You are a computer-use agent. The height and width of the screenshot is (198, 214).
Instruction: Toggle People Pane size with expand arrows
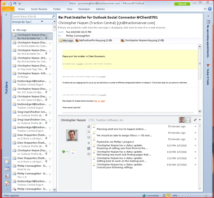(x=195, y=120)
